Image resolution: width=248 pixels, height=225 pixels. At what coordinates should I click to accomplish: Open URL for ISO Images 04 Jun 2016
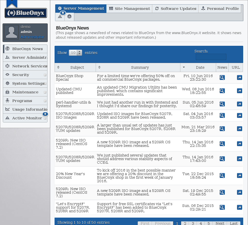click(240, 116)
